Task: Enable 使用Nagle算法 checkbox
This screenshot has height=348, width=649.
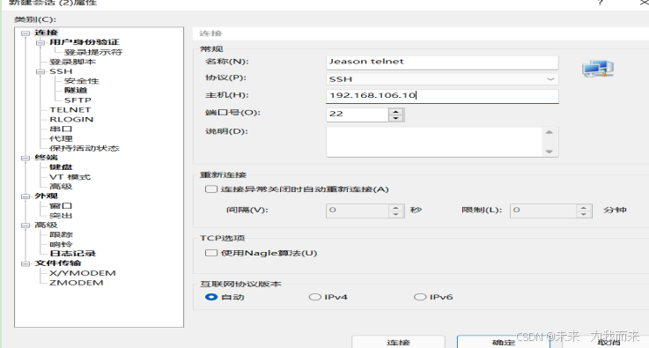Action: 211,253
